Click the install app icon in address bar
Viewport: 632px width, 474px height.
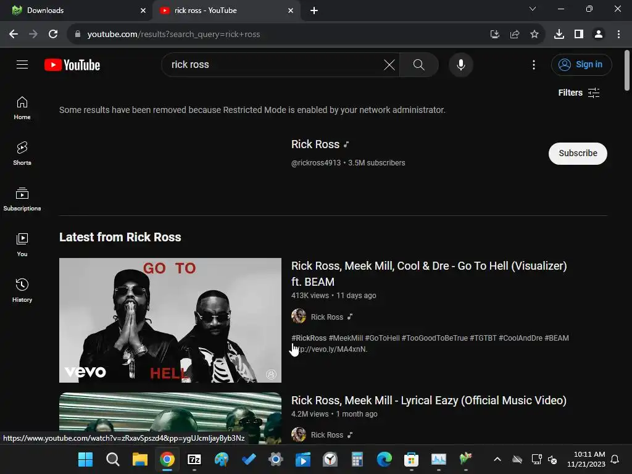(x=494, y=34)
